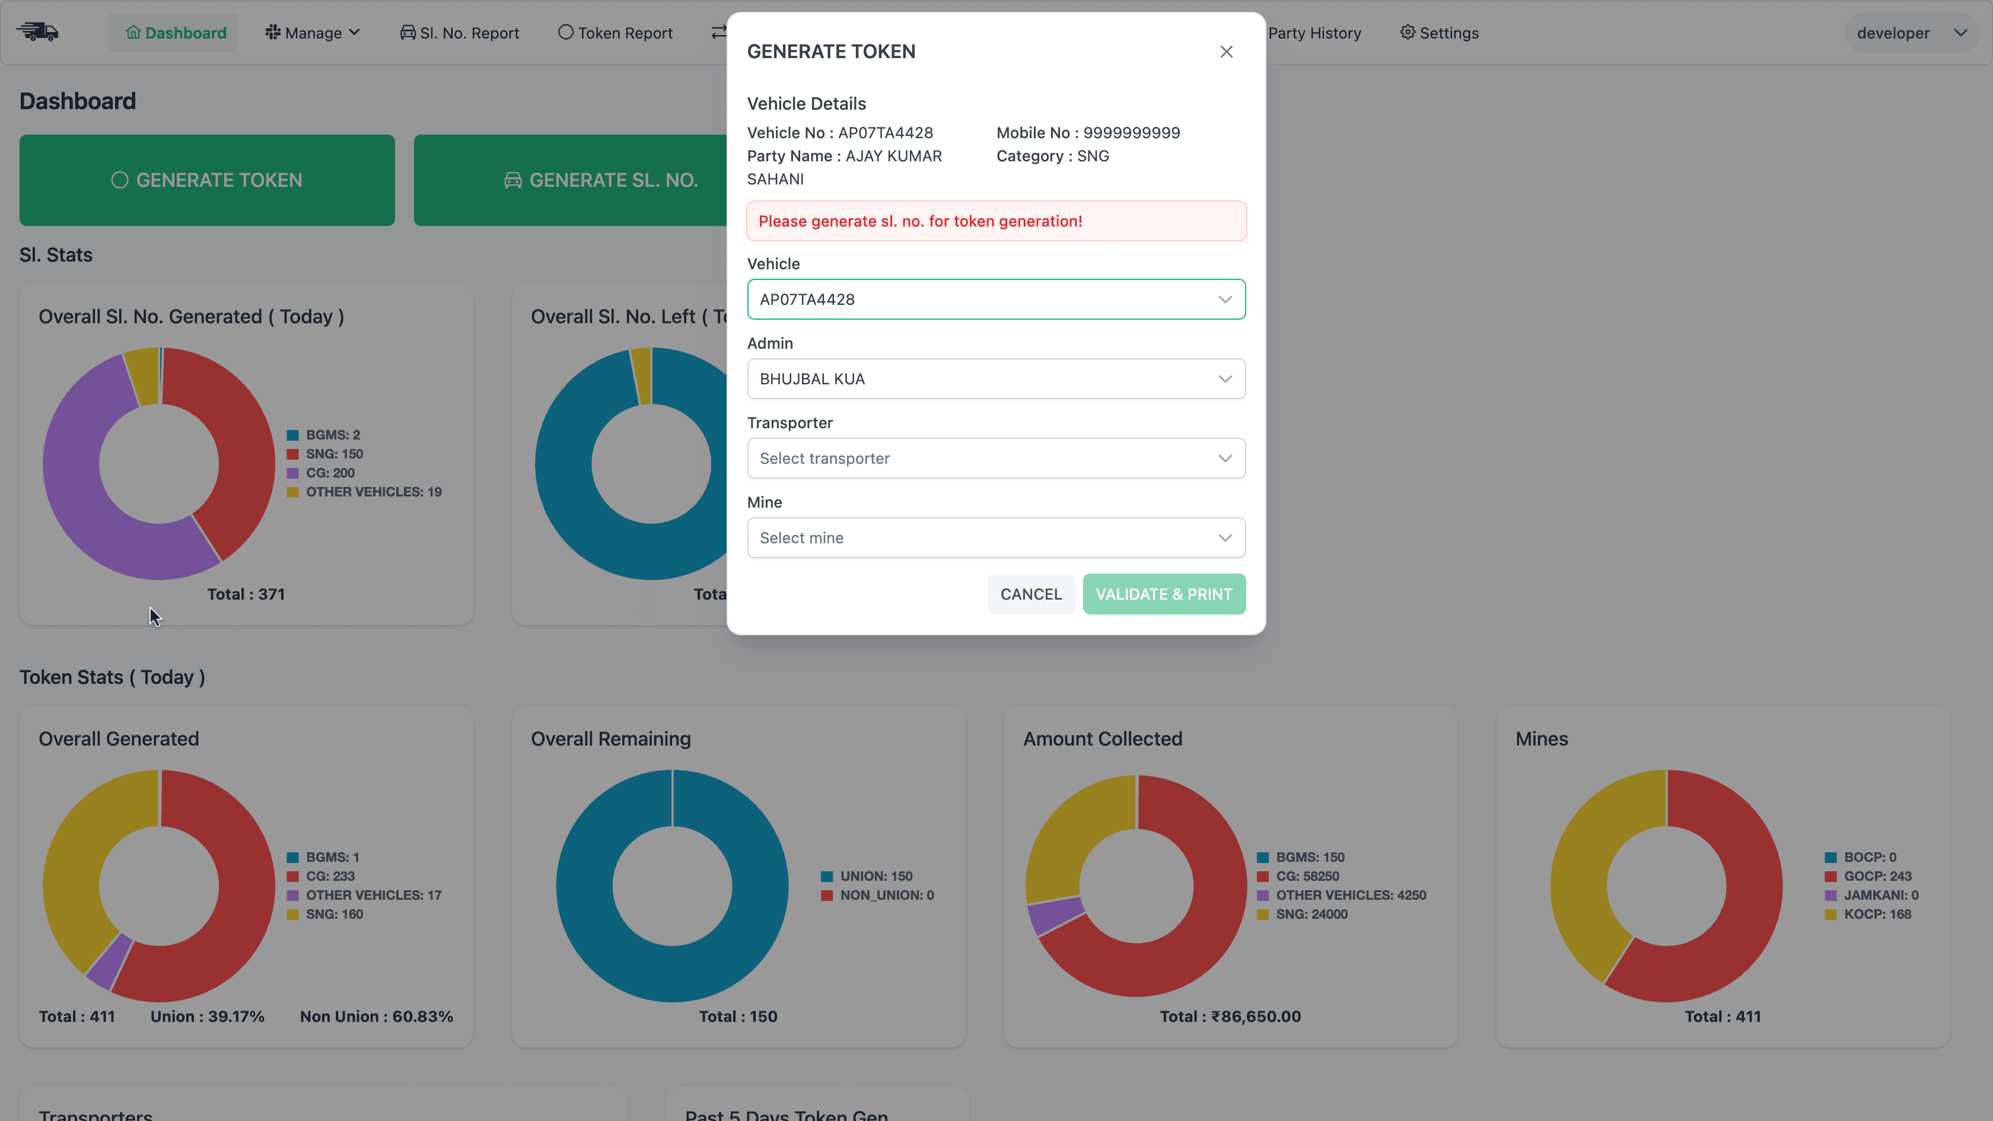
Task: Click the circle icon on GENERATE TOKEN button
Action: 120,180
